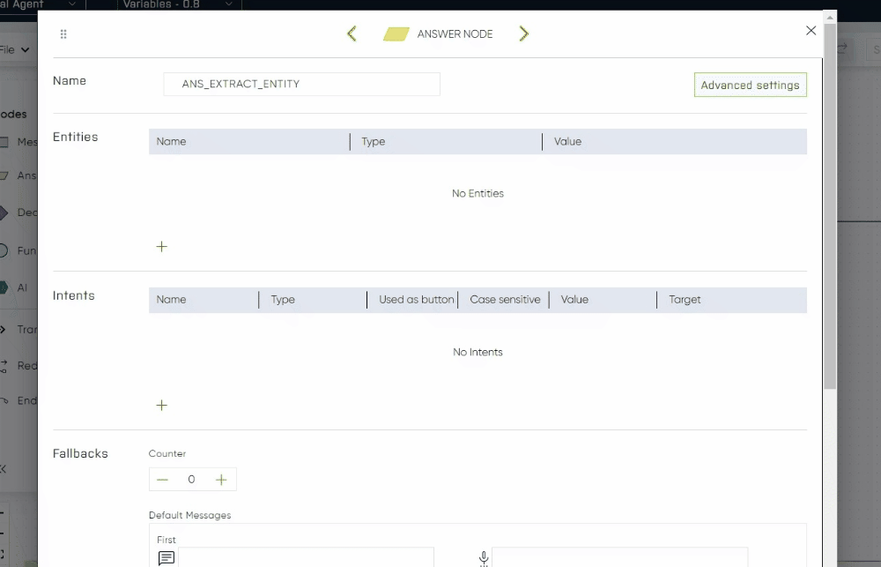Decrease the fallback counter

(162, 480)
